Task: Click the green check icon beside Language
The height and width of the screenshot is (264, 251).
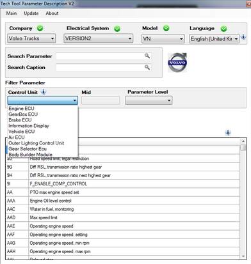Action: pyautogui.click(x=223, y=29)
